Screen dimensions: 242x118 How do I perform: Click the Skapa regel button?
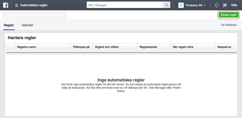pos(229,15)
